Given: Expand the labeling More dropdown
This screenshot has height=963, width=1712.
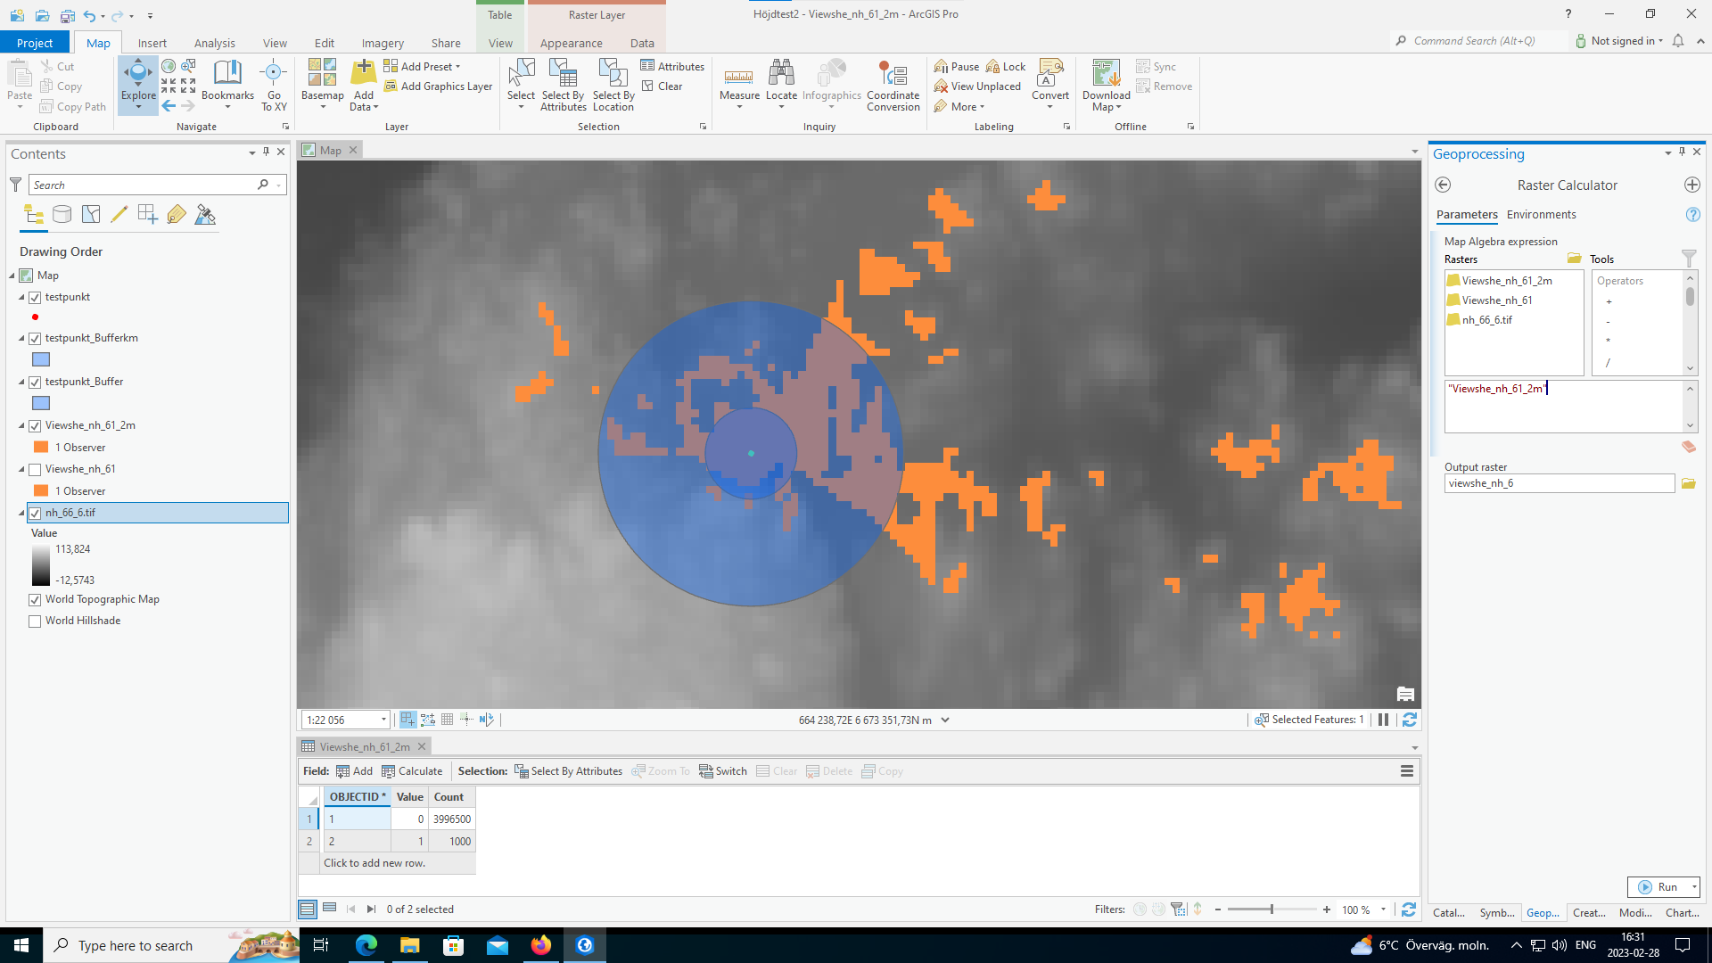Looking at the screenshot, I should (x=959, y=106).
